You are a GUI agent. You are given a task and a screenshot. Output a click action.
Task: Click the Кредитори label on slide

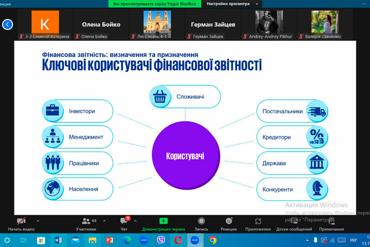click(x=276, y=137)
